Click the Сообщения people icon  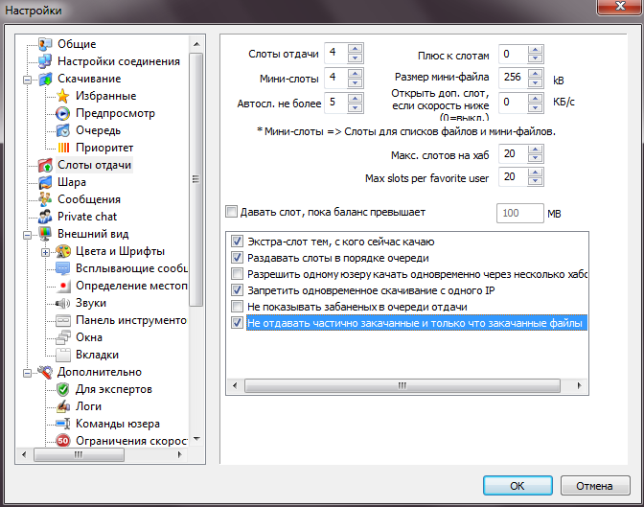coord(45,199)
